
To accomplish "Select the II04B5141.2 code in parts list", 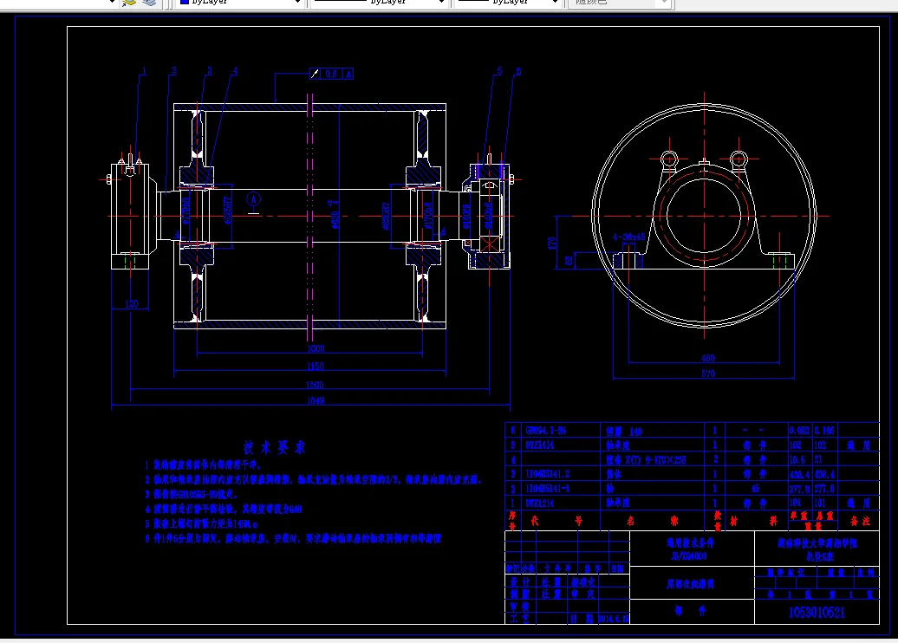I will [548, 474].
